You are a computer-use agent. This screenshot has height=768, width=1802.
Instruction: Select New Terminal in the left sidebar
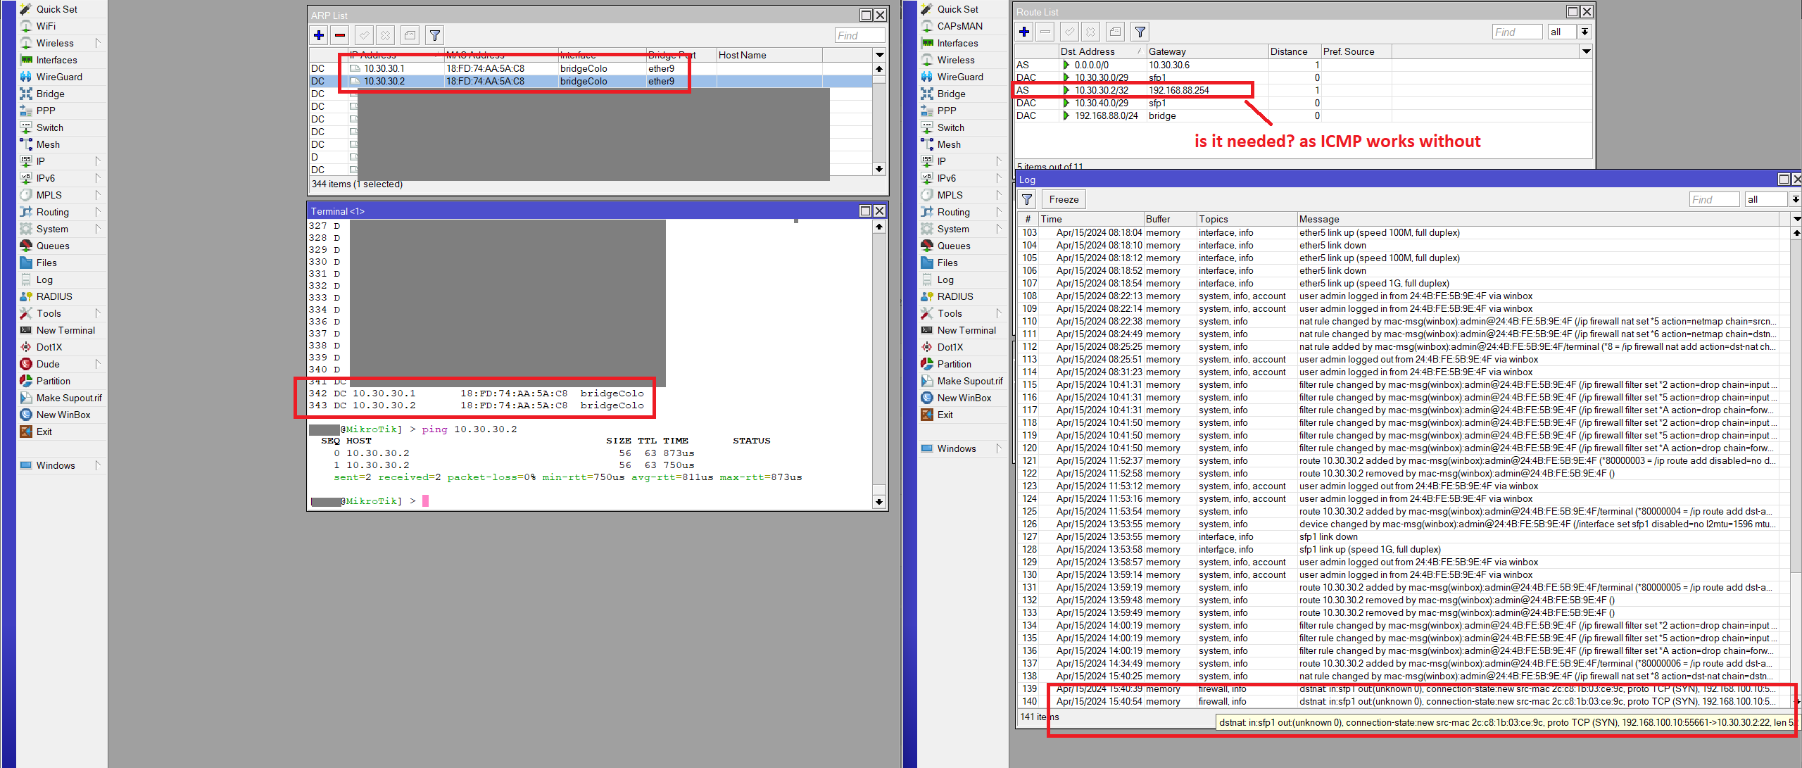[65, 330]
